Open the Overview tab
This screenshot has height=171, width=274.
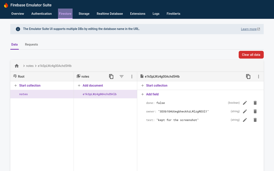pos(18,14)
